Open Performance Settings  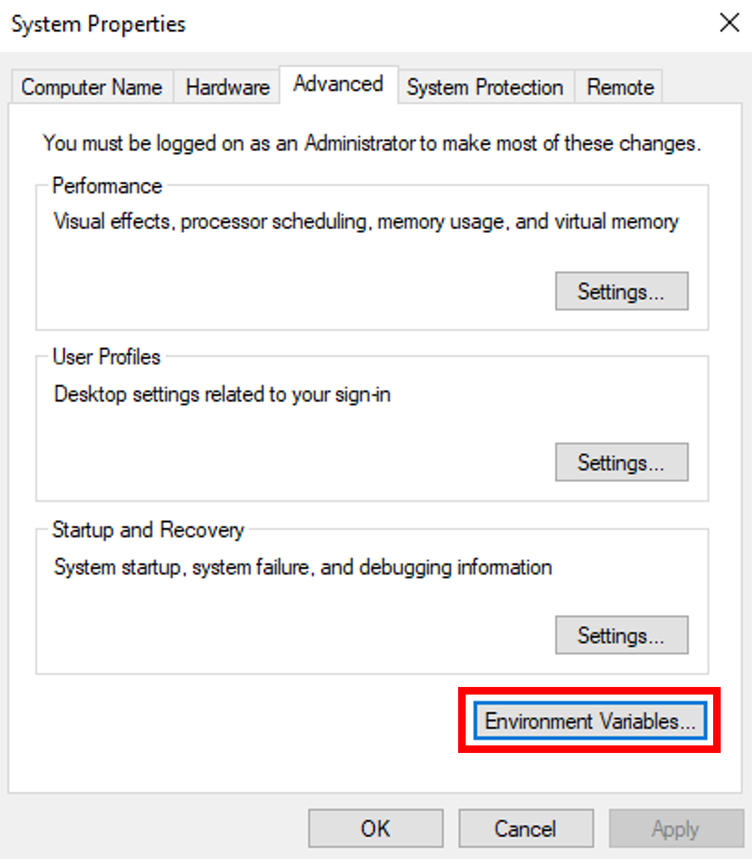point(621,292)
